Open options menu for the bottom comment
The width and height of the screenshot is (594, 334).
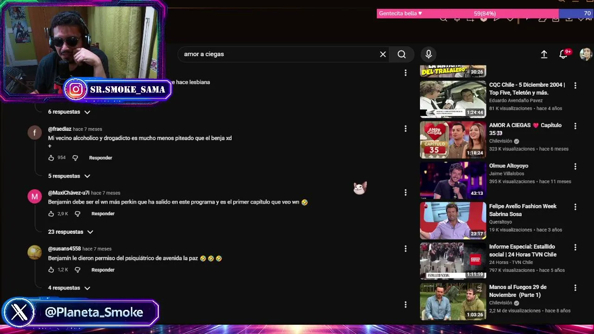point(405,305)
